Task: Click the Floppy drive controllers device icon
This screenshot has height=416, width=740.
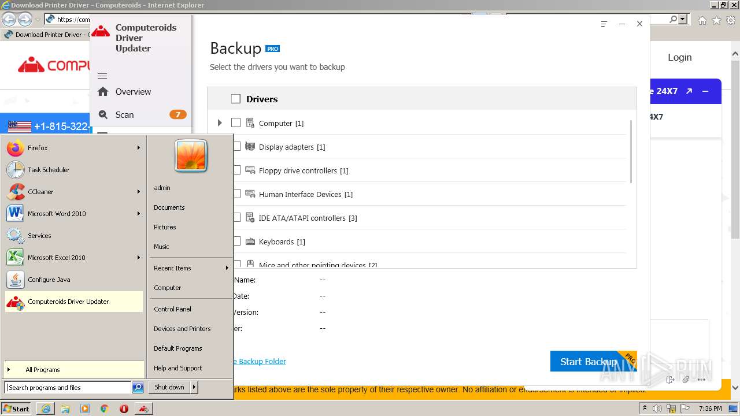Action: coord(250,170)
